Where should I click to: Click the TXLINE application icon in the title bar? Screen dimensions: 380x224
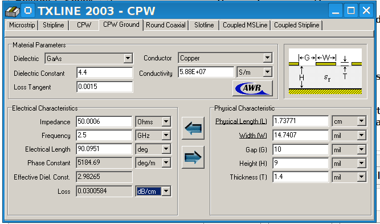tap(13, 11)
